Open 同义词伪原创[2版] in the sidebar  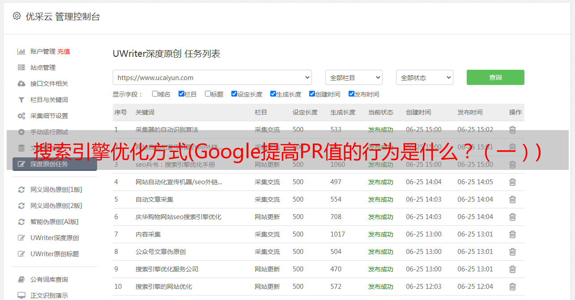click(x=56, y=206)
